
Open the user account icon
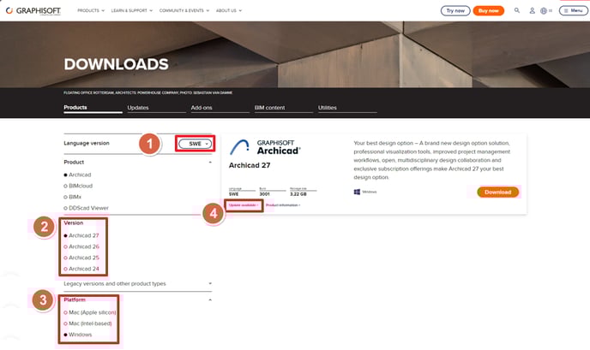532,10
